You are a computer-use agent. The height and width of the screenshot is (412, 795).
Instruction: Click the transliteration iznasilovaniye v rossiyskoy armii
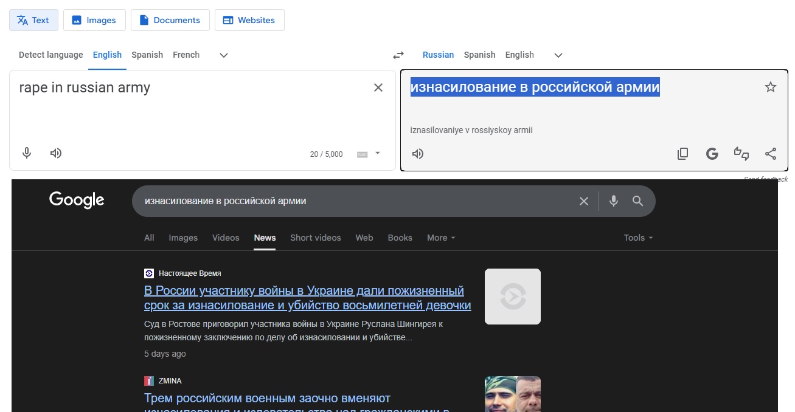point(471,130)
